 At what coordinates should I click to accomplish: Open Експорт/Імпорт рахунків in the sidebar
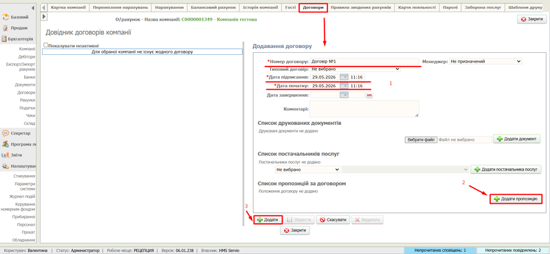tap(21, 67)
